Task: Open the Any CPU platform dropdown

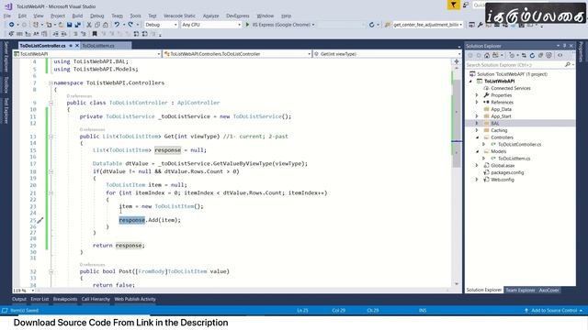Action: (x=239, y=25)
